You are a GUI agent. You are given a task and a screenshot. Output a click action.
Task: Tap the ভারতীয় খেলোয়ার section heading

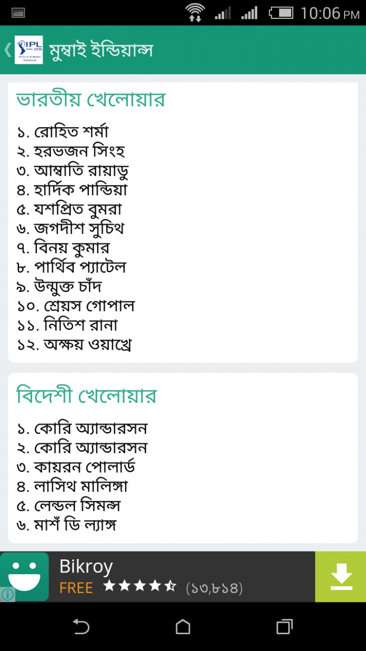click(x=91, y=99)
